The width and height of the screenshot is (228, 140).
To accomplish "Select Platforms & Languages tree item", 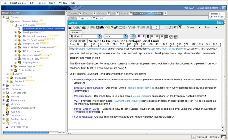I will [x=35, y=36].
